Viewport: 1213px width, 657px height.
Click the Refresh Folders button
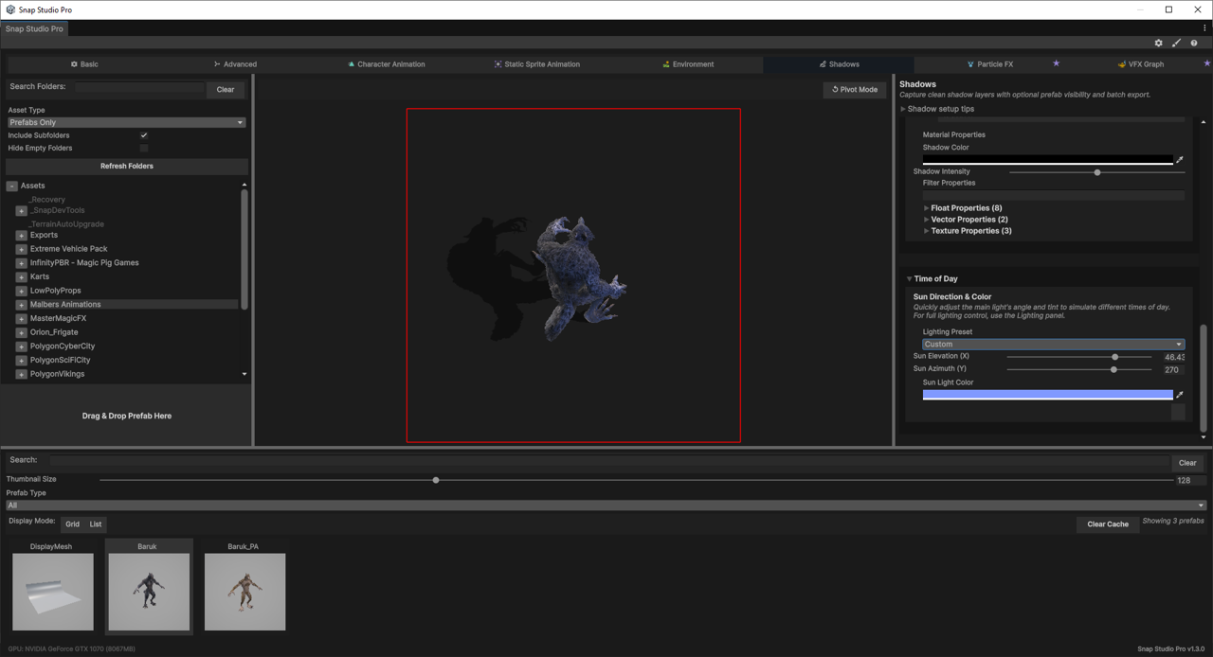pyautogui.click(x=126, y=166)
